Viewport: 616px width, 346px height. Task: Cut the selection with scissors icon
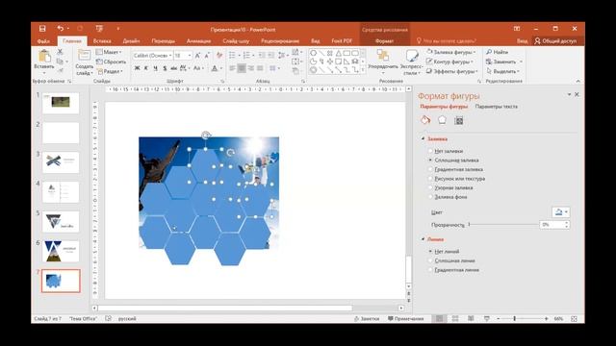[60, 52]
